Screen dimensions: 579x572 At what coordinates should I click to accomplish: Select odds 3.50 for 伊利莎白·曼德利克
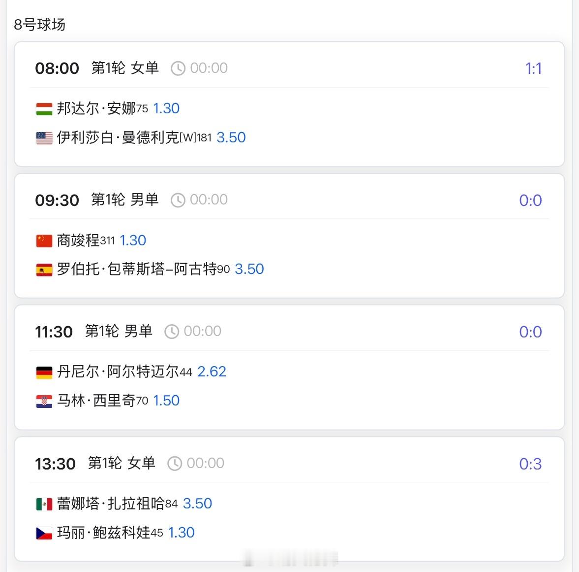coord(231,137)
